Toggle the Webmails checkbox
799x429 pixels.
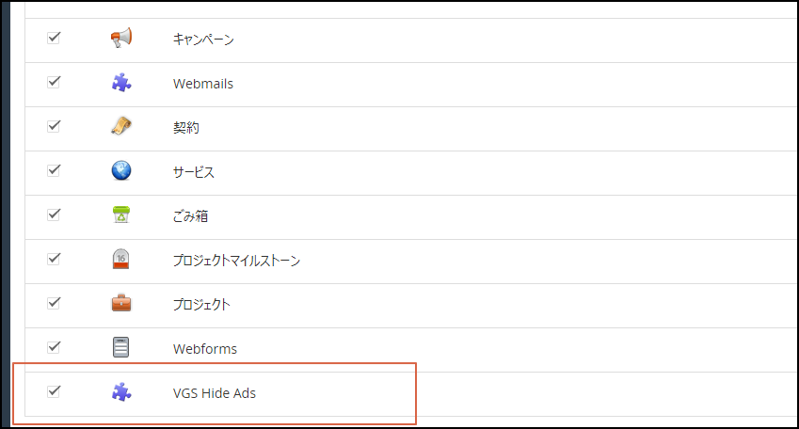[54, 82]
